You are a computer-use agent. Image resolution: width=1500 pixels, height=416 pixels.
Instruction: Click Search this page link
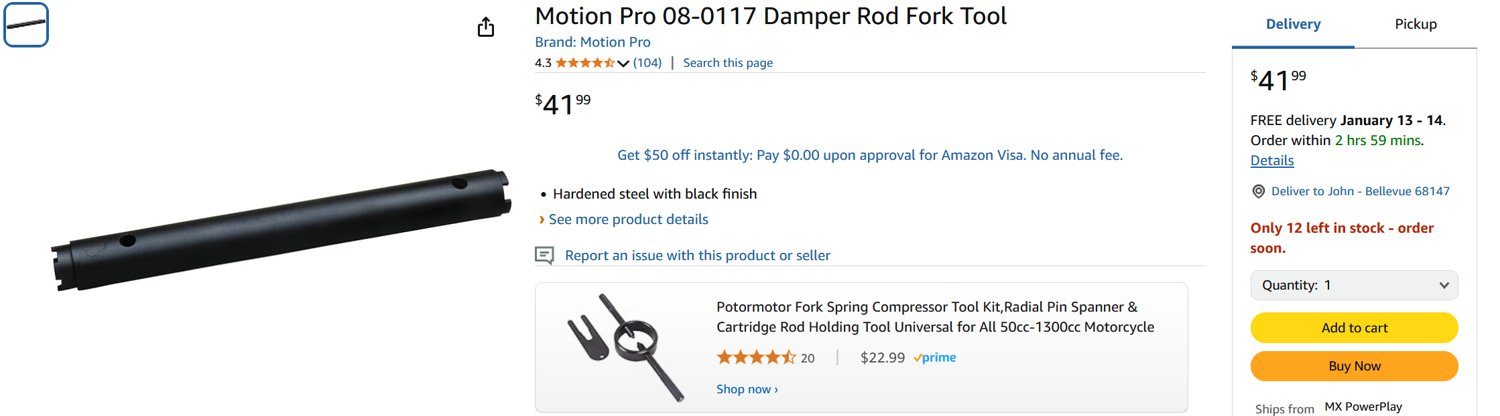pyautogui.click(x=728, y=63)
